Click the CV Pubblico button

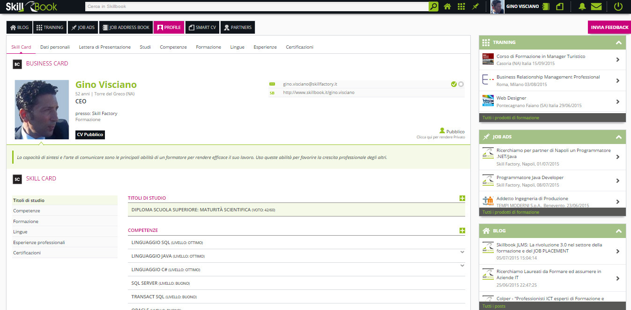(x=90, y=135)
